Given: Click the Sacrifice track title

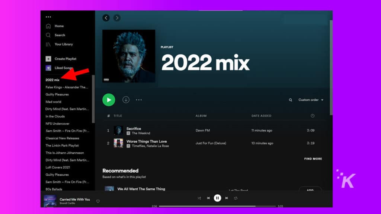Looking at the screenshot, I should point(134,129).
